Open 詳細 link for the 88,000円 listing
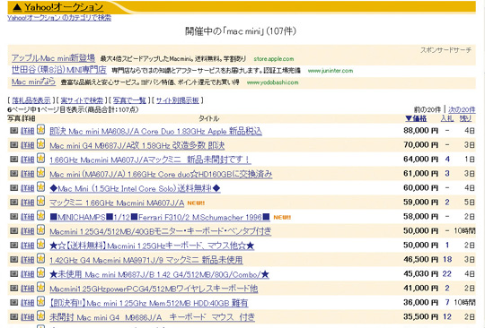Viewport: 485px width, 328px height. point(27,131)
